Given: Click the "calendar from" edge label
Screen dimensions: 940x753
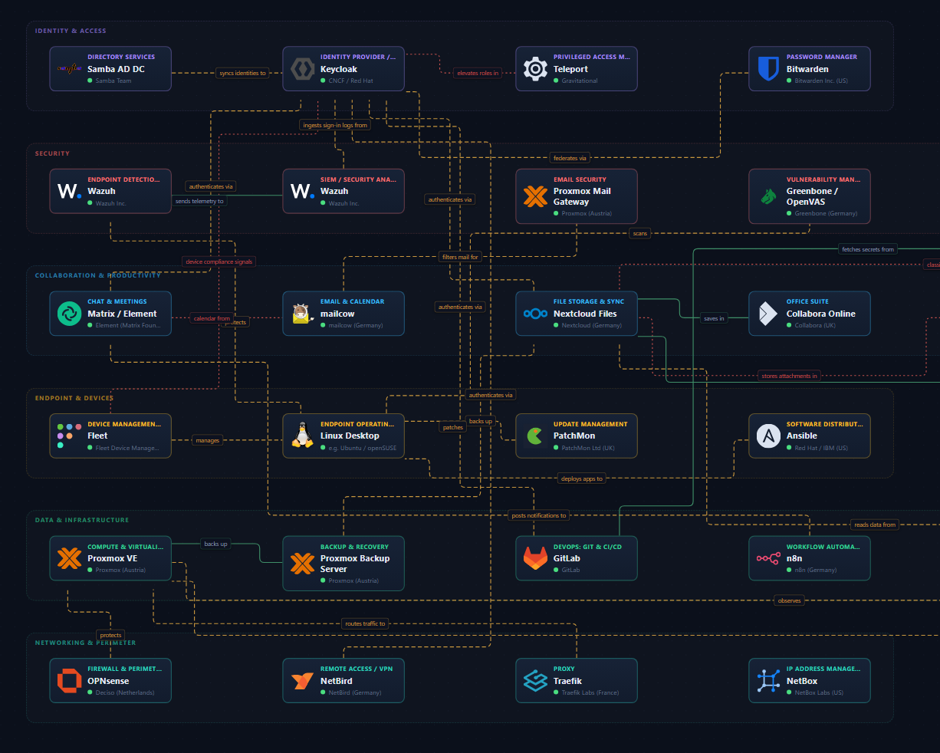Looking at the screenshot, I should [x=212, y=318].
